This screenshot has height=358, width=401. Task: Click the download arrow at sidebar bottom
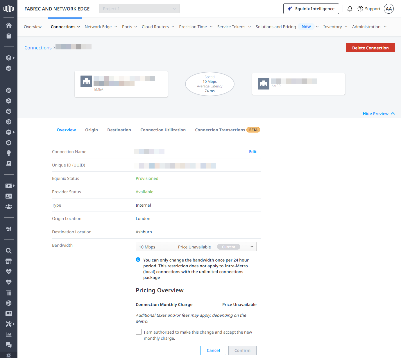pos(9,355)
